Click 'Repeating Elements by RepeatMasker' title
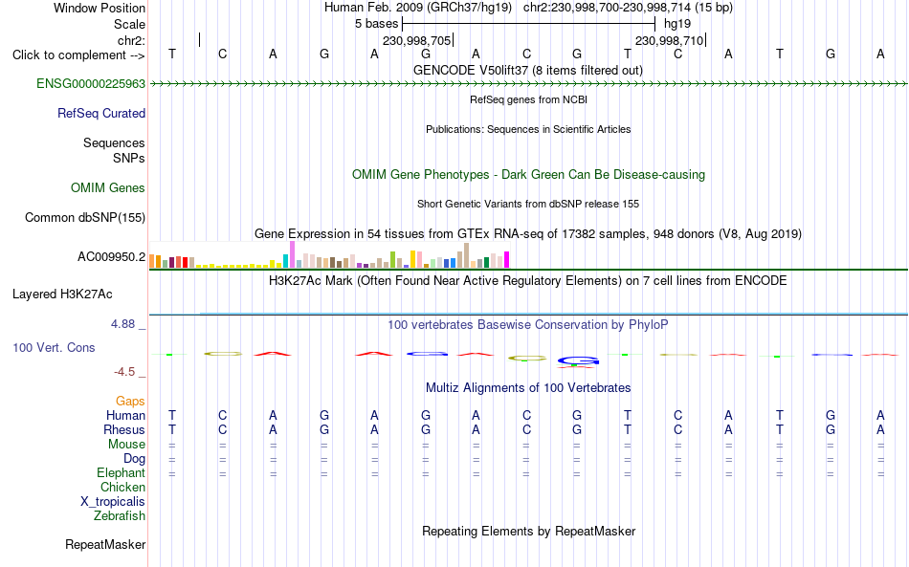909x567 pixels. click(529, 531)
